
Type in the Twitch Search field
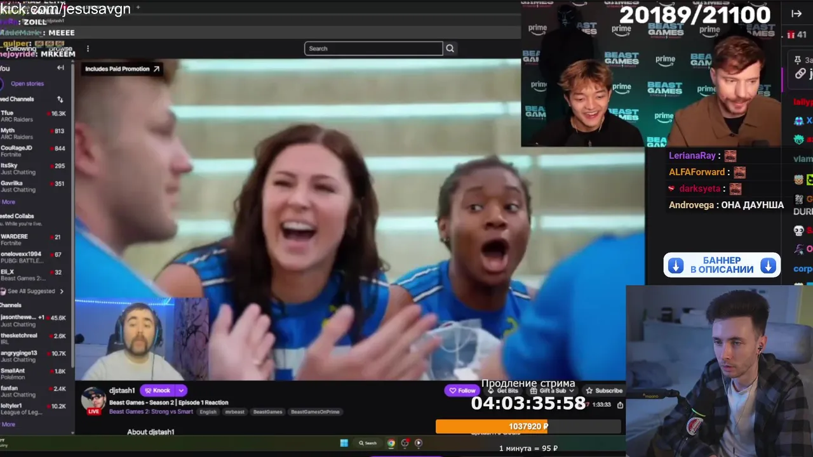coord(373,48)
